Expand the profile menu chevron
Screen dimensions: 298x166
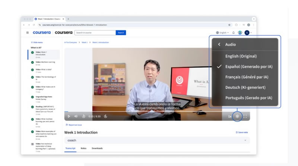pyautogui.click(x=251, y=32)
